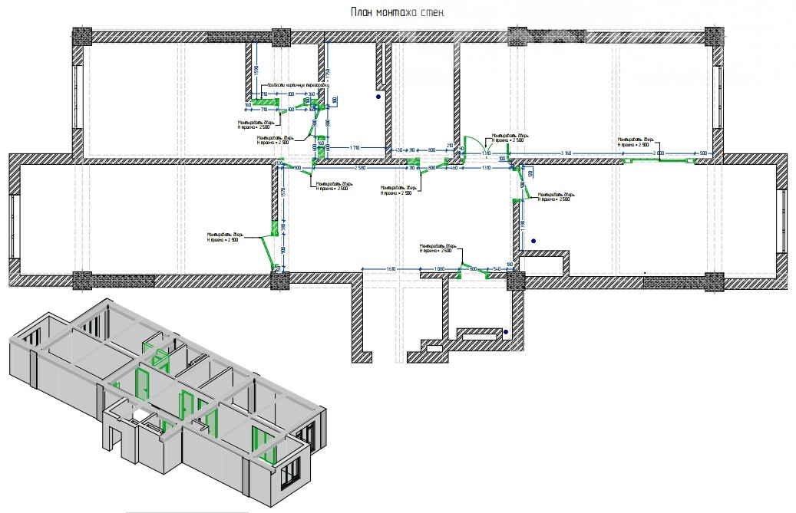
Task: Click the blue dot in the bottom stairwell
Action: pyautogui.click(x=505, y=331)
